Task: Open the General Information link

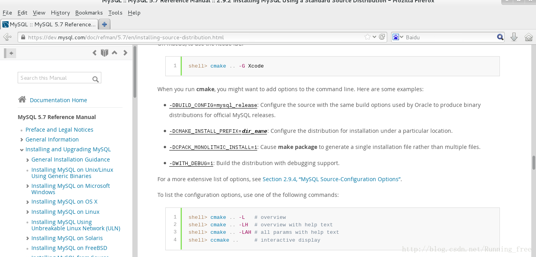Action: pyautogui.click(x=52, y=140)
